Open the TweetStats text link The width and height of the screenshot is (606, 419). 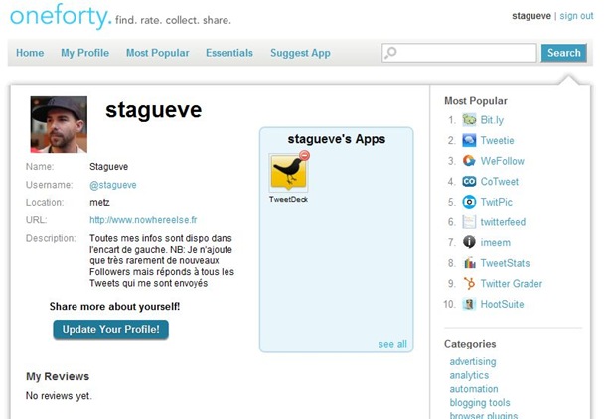coord(505,263)
